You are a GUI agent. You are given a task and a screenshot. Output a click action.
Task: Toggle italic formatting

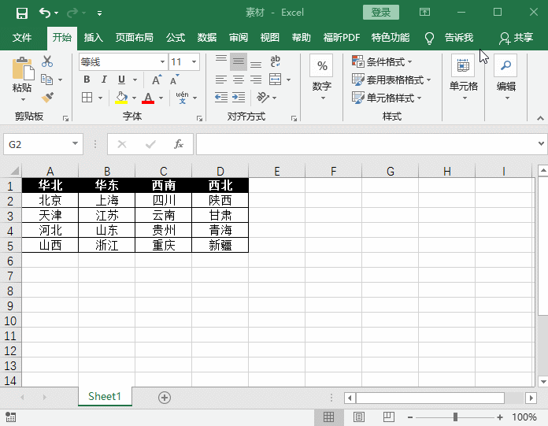[x=104, y=80]
